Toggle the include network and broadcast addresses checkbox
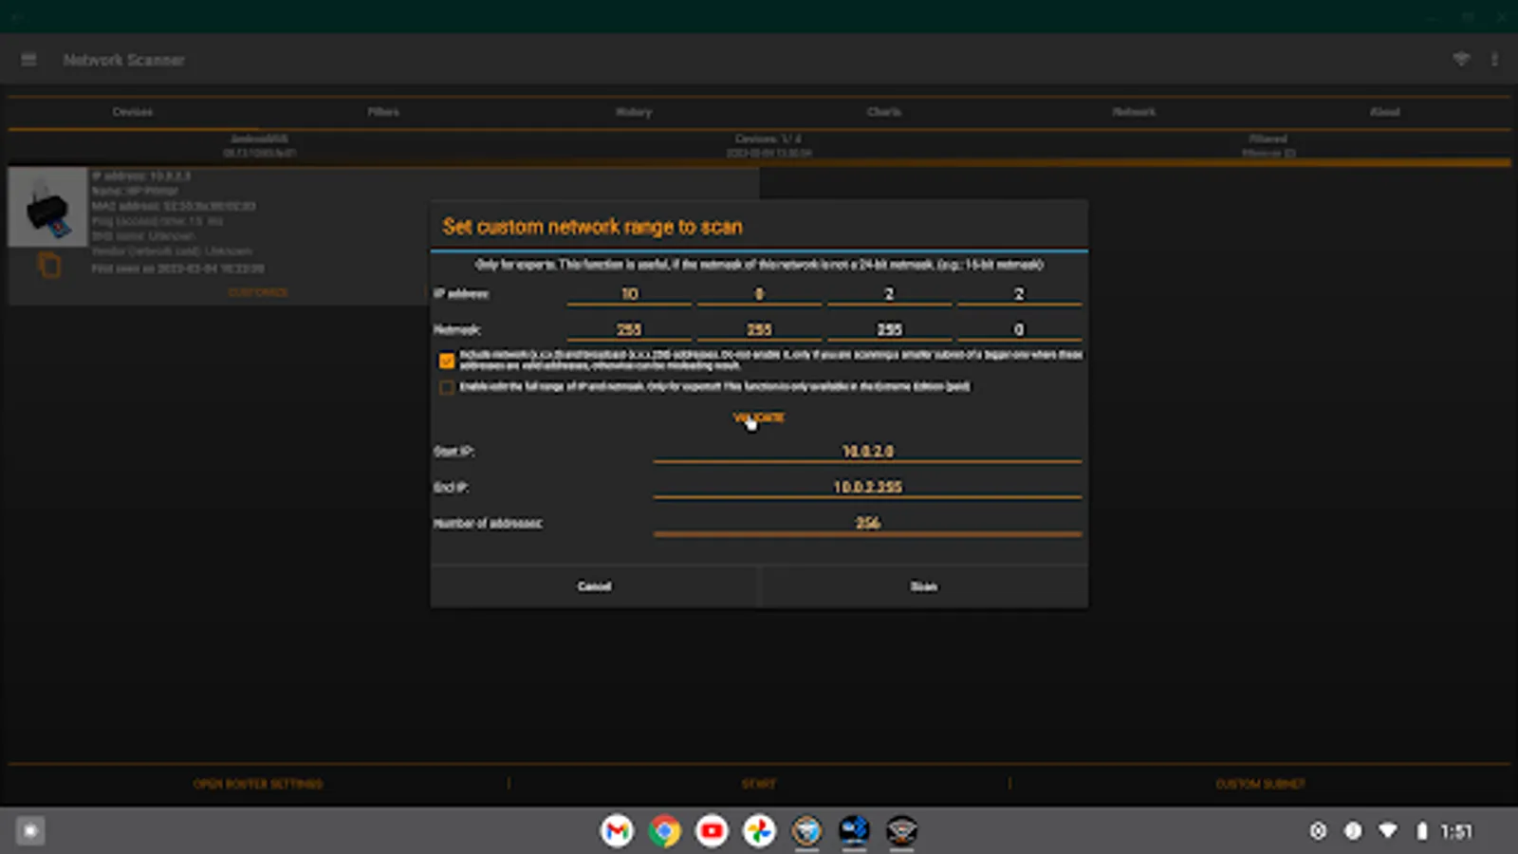 click(447, 361)
